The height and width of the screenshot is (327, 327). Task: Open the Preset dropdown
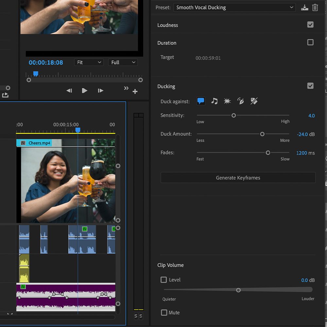(x=234, y=7)
